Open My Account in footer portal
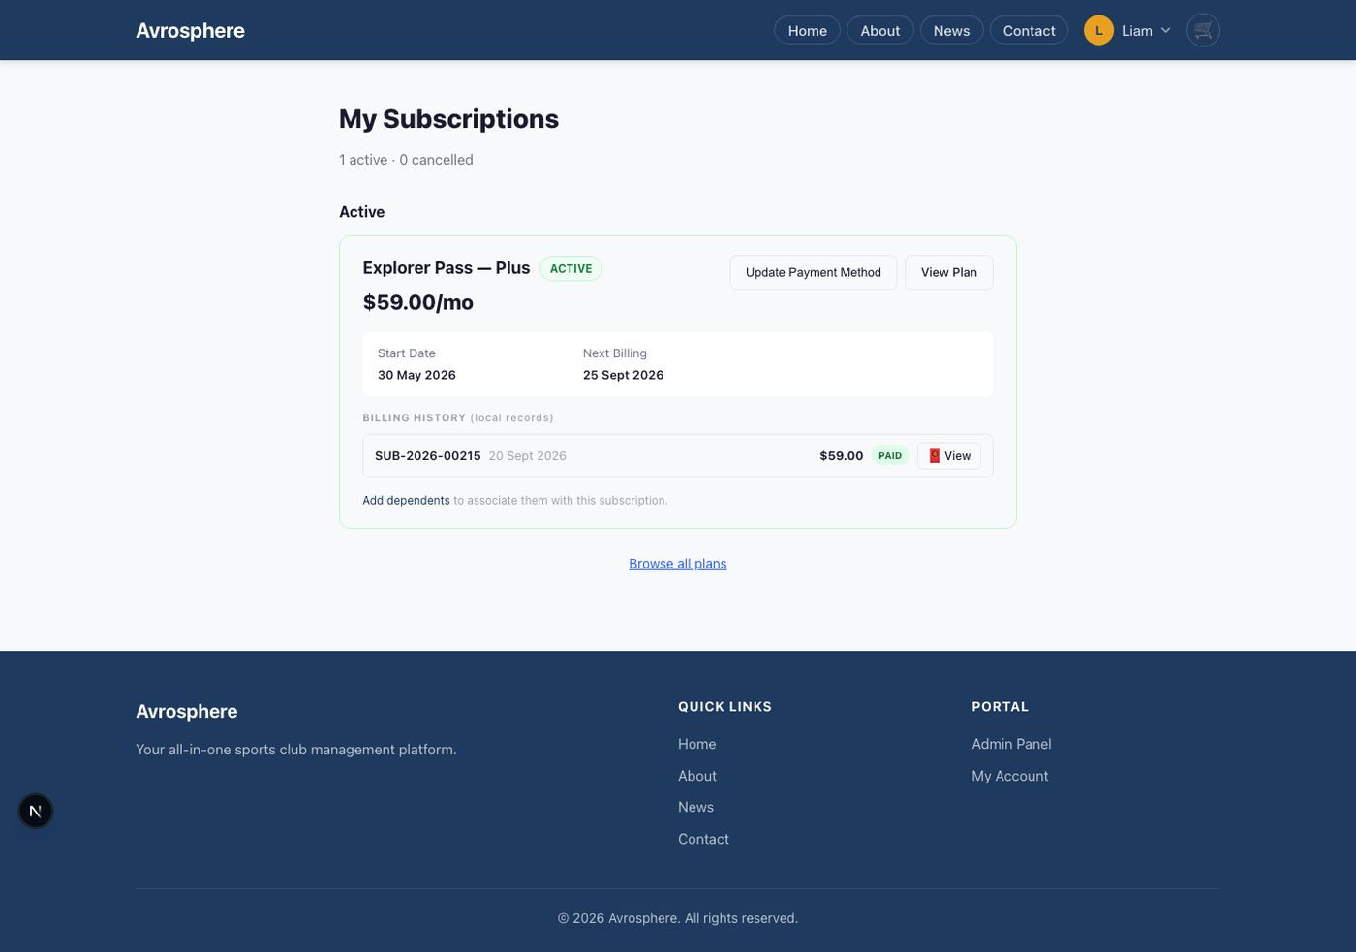 point(1009,776)
